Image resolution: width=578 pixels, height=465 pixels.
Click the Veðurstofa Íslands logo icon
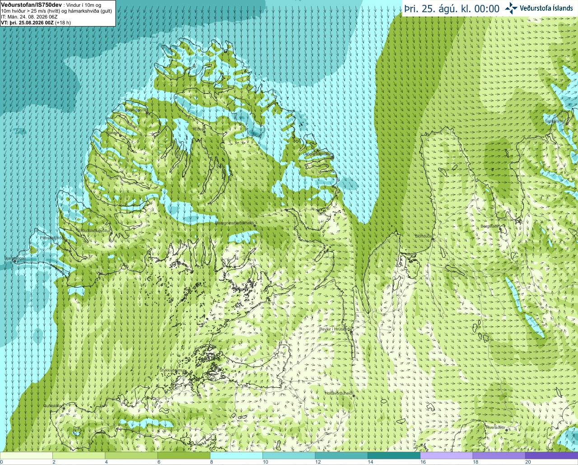click(x=511, y=8)
